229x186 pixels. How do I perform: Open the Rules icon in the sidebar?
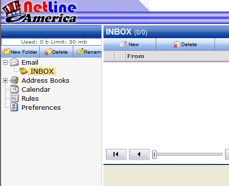[x=14, y=98]
